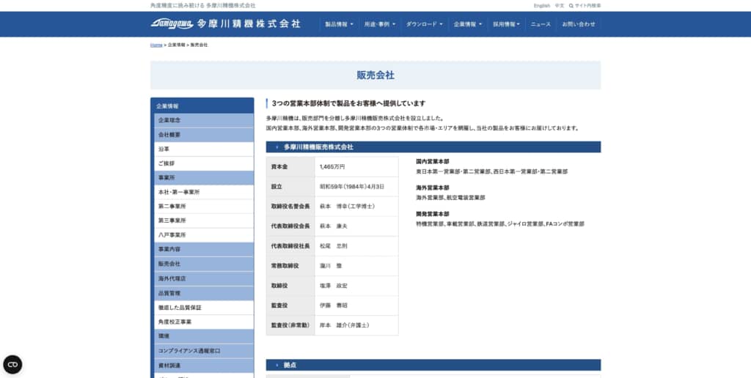
Task: Open the お問い合わせ menu item
Action: pos(579,24)
